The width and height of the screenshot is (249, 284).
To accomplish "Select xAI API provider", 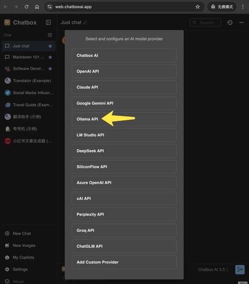I will (x=124, y=198).
